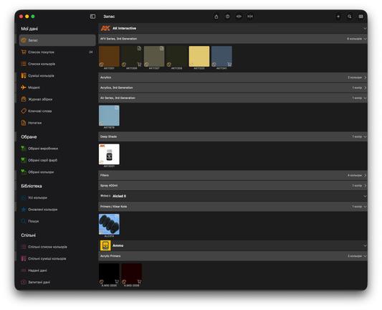The width and height of the screenshot is (382, 310).
Task: Click the compare mirror icon in toolbar
Action: click(x=250, y=17)
